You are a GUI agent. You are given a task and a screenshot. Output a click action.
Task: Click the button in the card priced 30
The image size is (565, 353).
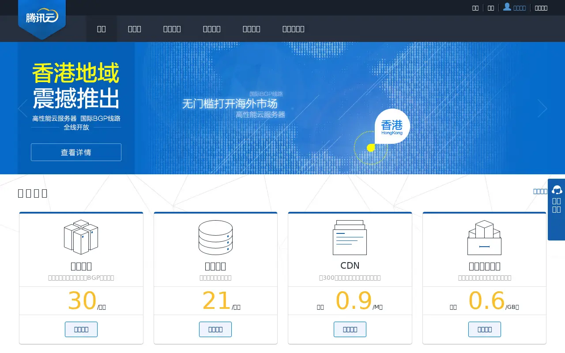tap(81, 329)
